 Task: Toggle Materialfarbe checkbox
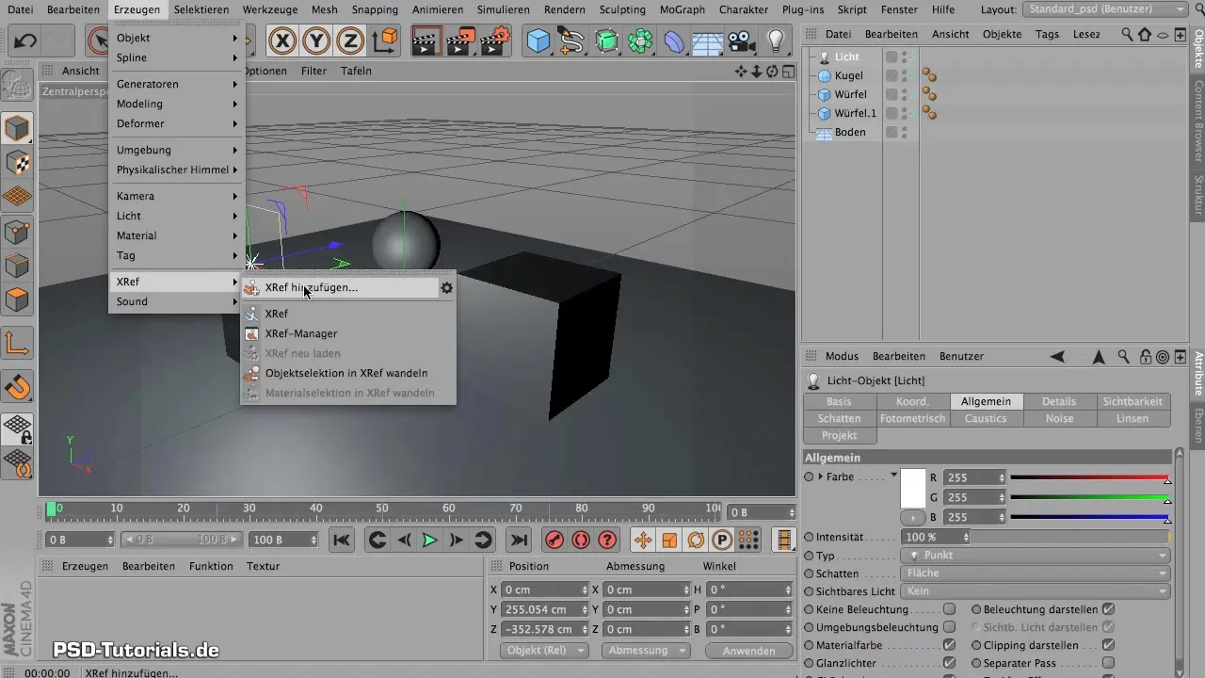(949, 645)
